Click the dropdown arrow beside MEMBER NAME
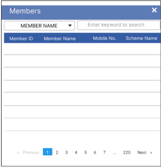The width and height of the screenshot is (161, 167). [70, 25]
